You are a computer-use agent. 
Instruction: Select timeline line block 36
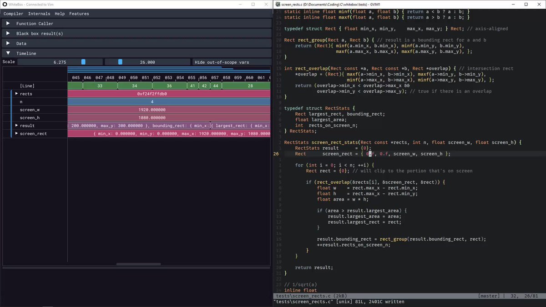169,86
